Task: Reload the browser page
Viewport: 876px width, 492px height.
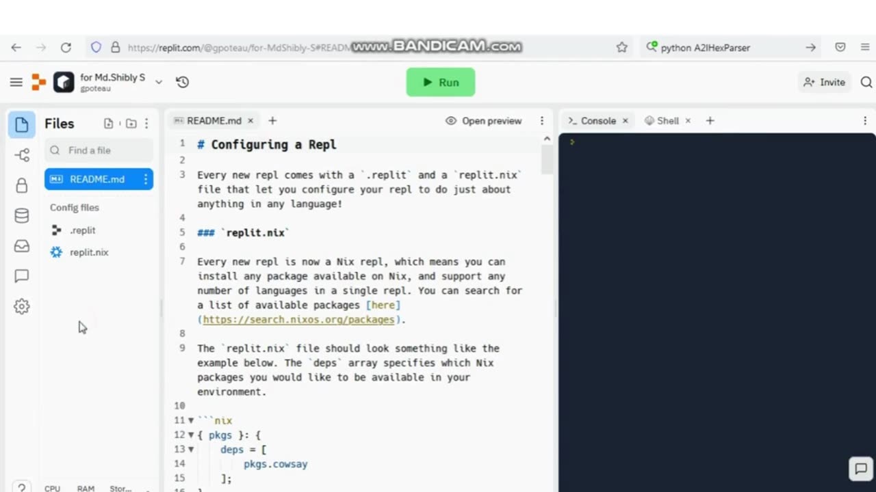Action: [x=66, y=47]
